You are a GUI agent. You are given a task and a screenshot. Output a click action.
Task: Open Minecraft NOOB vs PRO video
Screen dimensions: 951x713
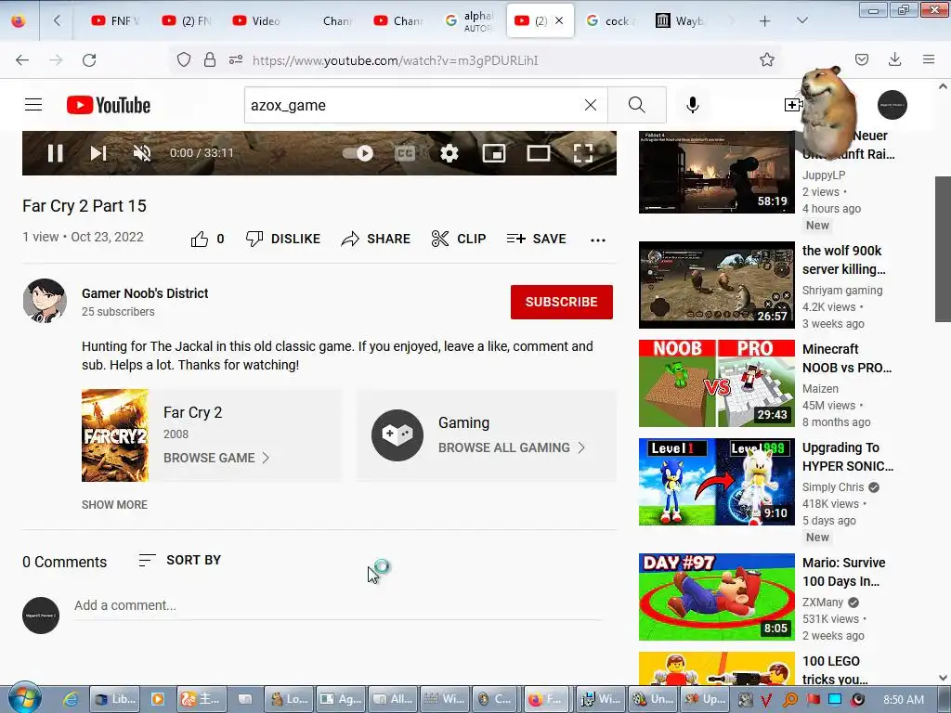click(716, 383)
